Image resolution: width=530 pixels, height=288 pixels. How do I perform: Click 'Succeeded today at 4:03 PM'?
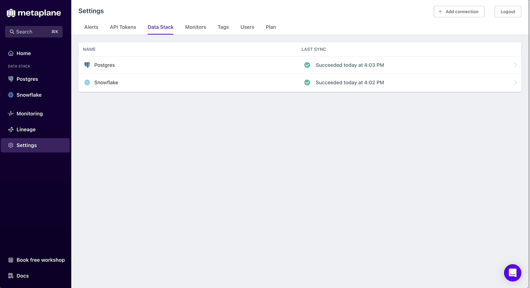350,65
